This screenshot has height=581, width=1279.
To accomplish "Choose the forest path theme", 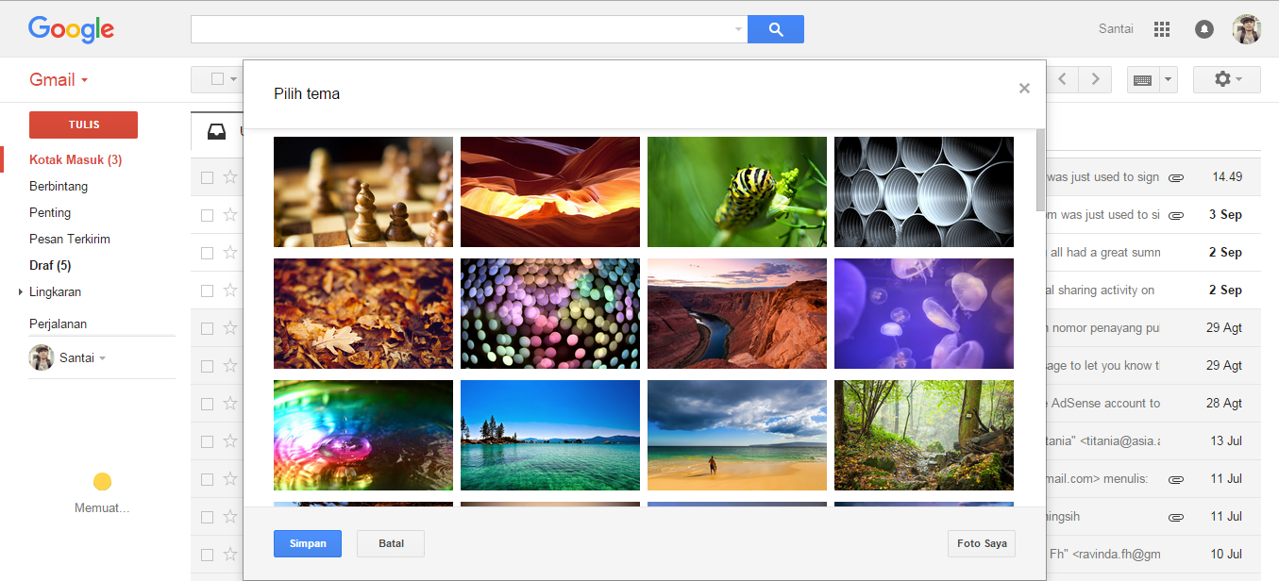I will point(924,435).
